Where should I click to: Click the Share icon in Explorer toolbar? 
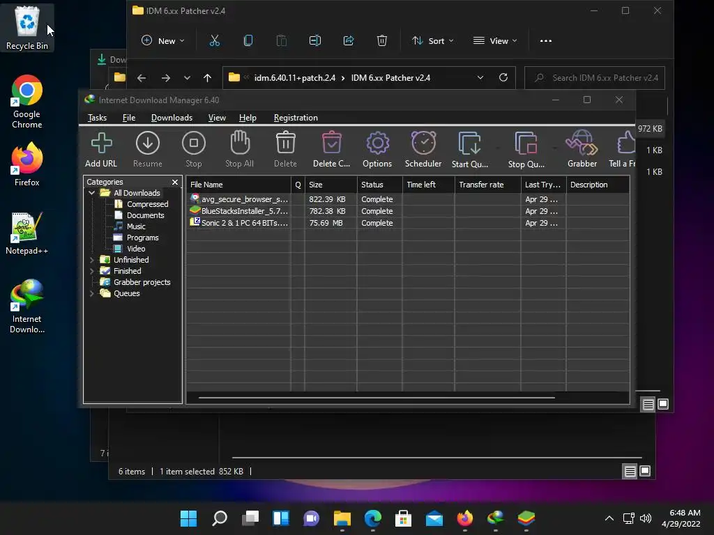(x=349, y=41)
